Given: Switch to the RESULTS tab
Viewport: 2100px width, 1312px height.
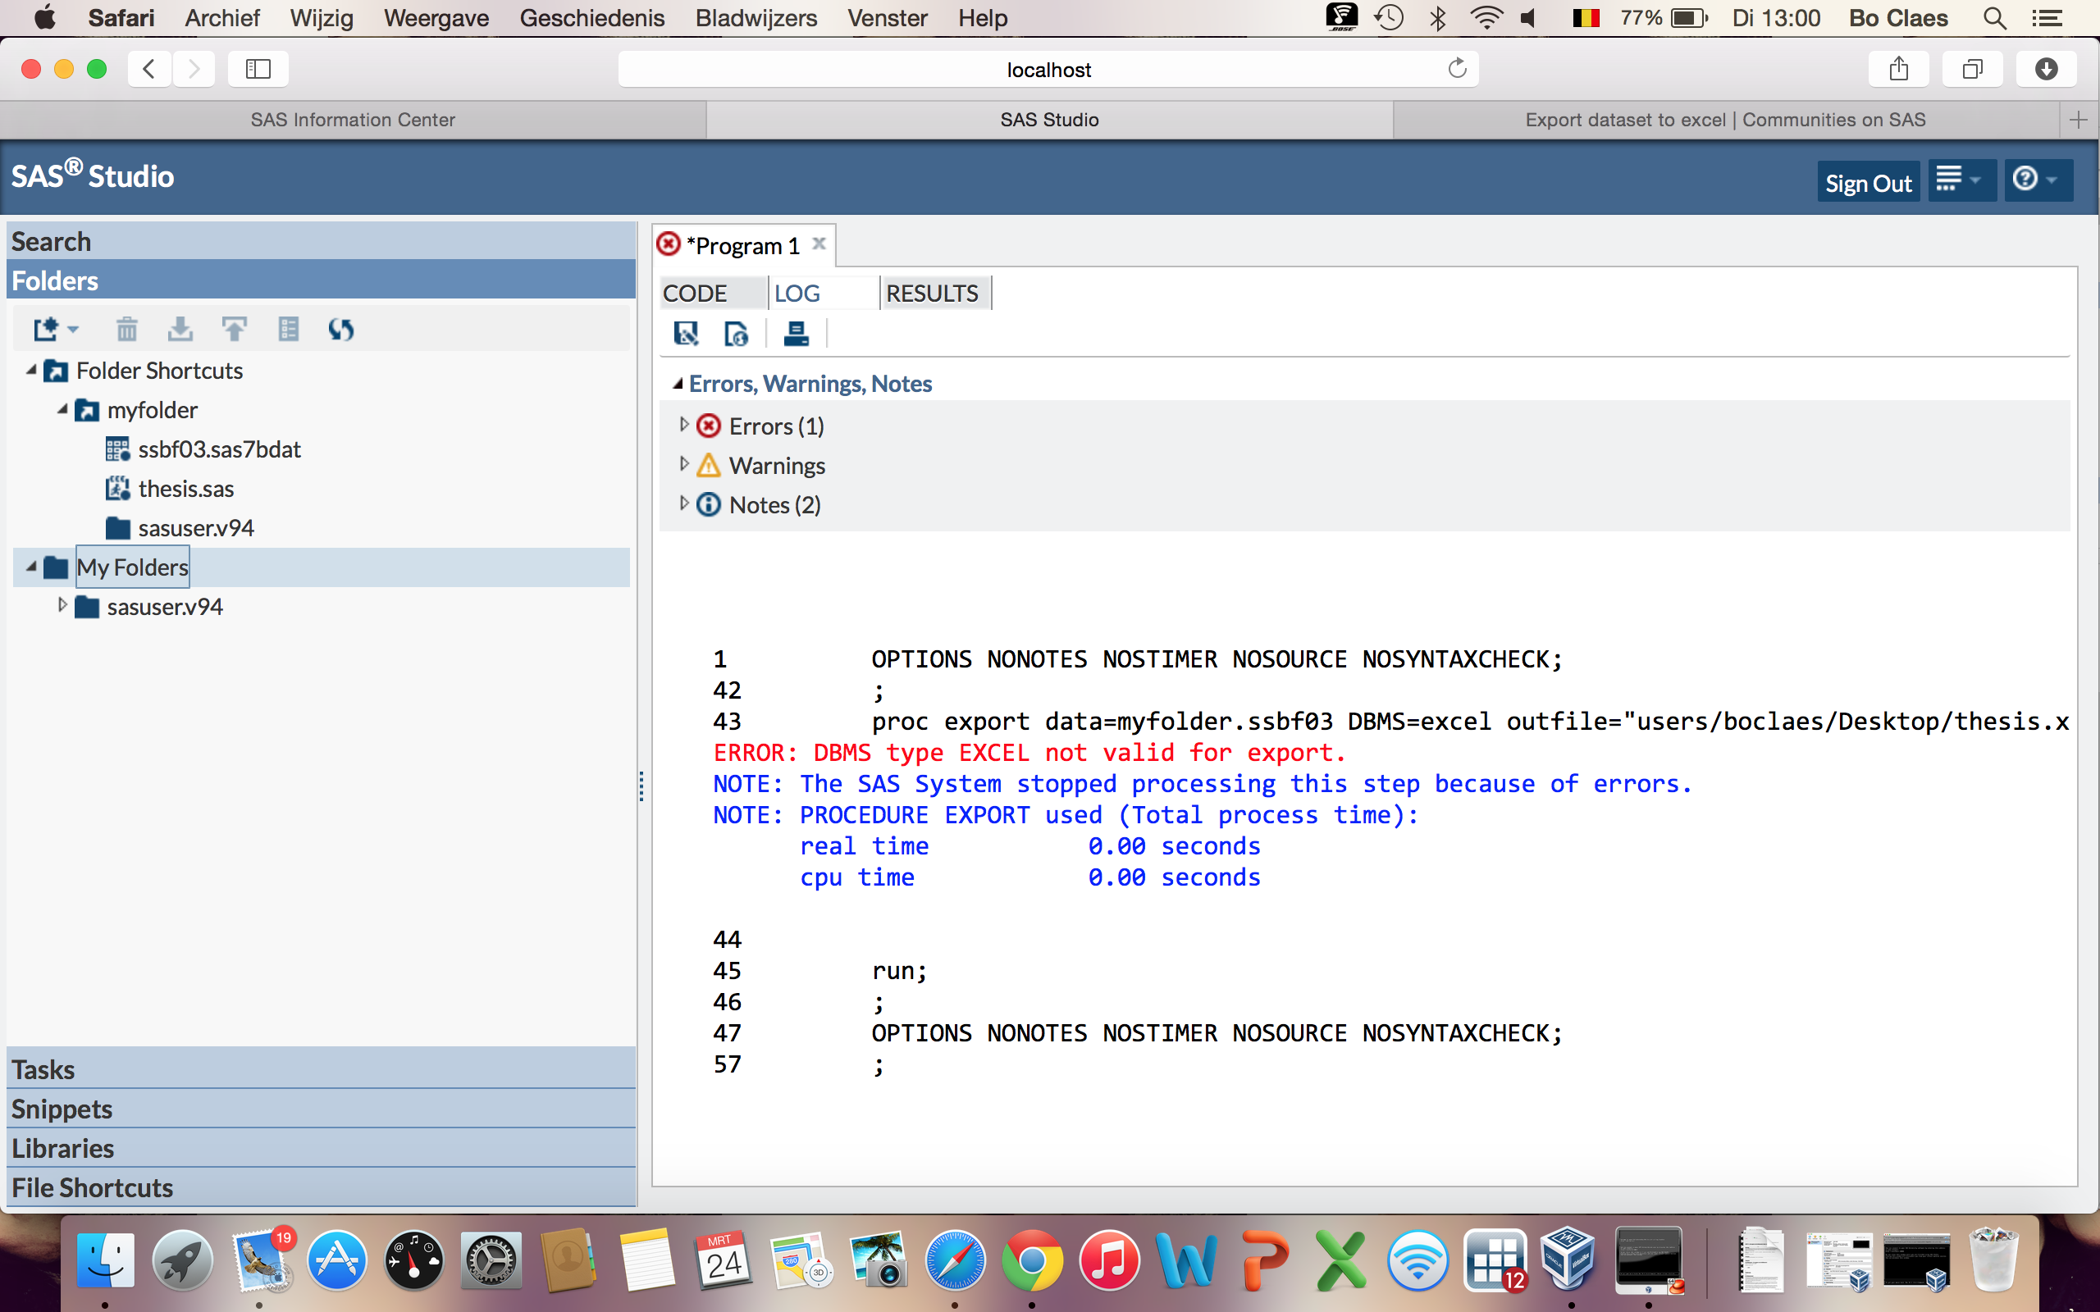Looking at the screenshot, I should (x=932, y=294).
